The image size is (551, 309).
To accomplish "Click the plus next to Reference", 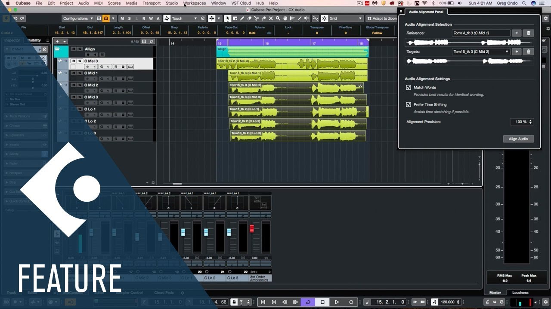I will pyautogui.click(x=517, y=33).
